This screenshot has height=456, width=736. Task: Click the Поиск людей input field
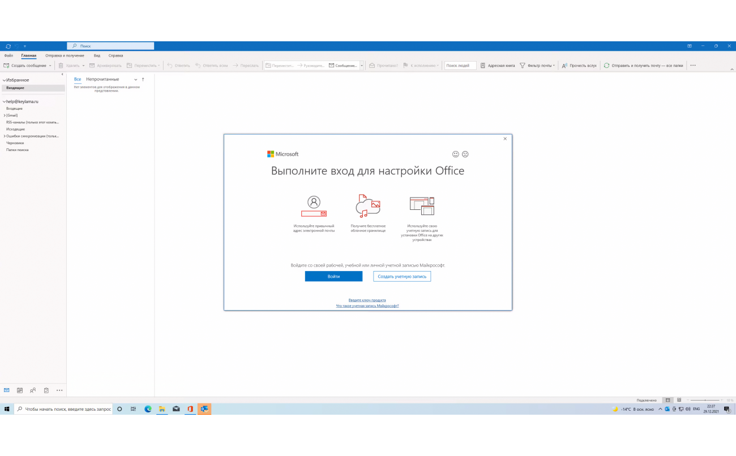pos(460,66)
